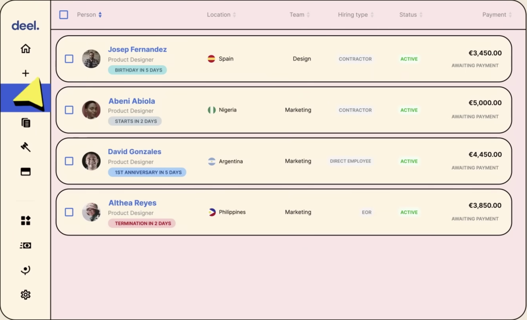Click the support headset icon in sidebar
This screenshot has height=320, width=527.
pos(25,270)
